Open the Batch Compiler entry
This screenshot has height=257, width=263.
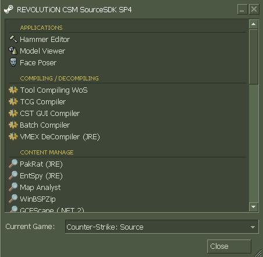[45, 125]
